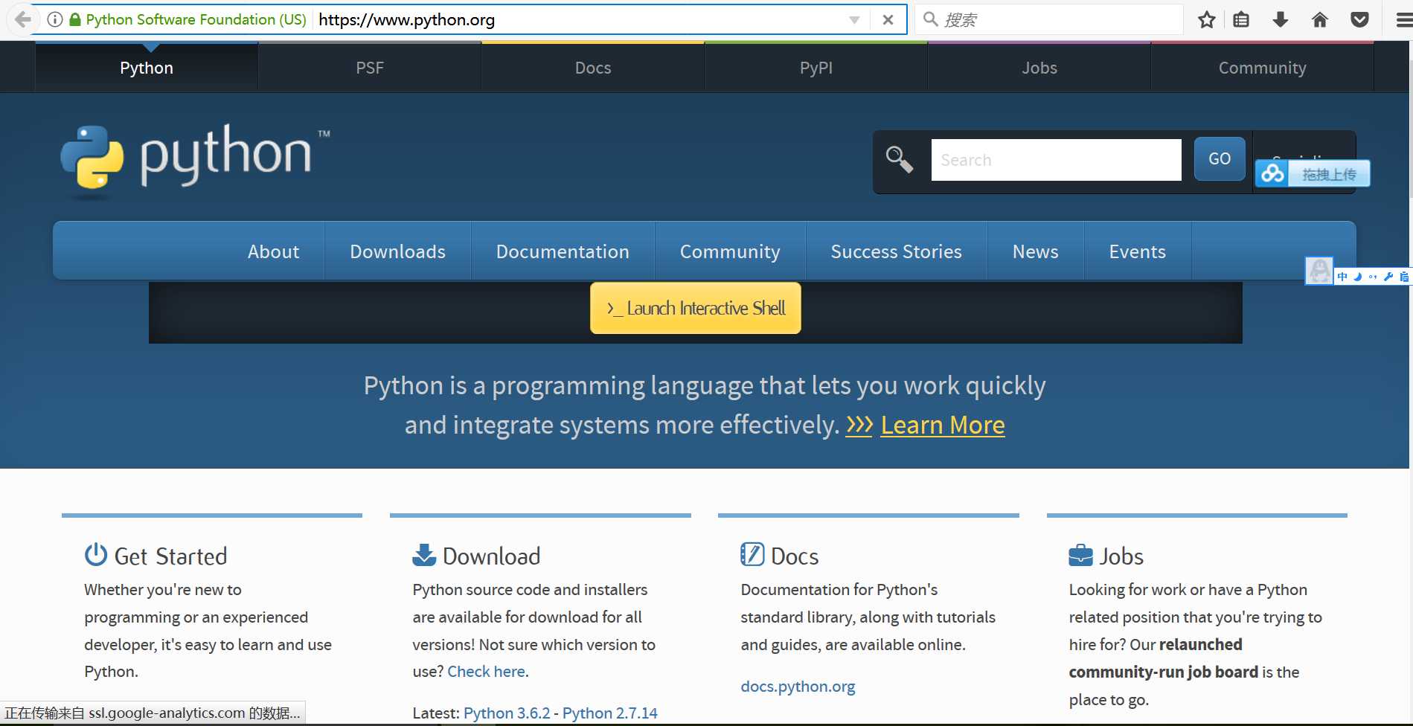Open input method wrench settings
The image size is (1413, 726).
coord(1388,277)
